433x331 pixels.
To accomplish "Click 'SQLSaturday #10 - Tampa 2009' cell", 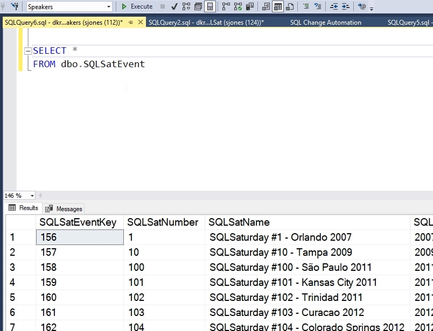I will (308, 252).
